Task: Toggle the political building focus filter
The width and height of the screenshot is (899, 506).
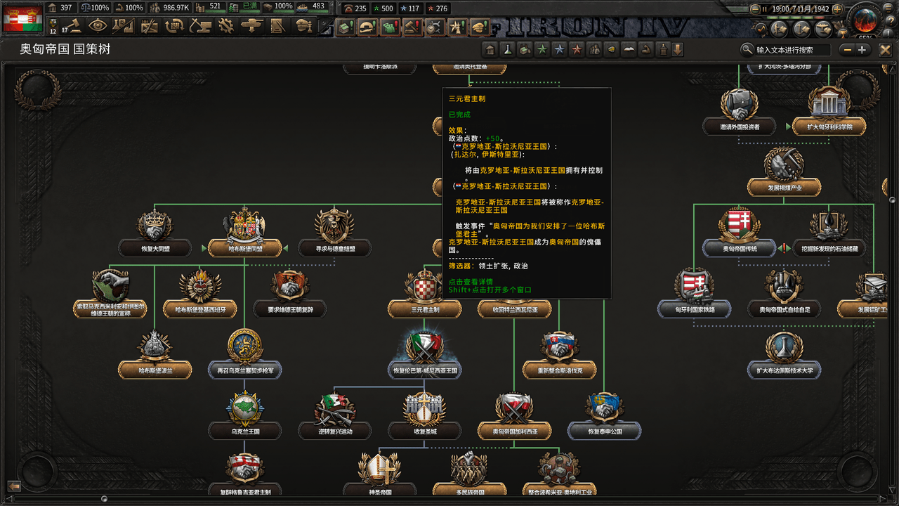Action: pos(490,49)
